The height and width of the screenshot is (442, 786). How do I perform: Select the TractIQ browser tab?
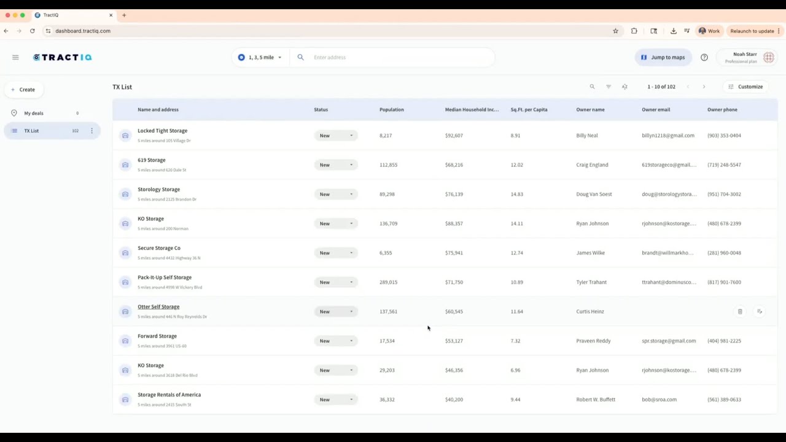[72, 15]
